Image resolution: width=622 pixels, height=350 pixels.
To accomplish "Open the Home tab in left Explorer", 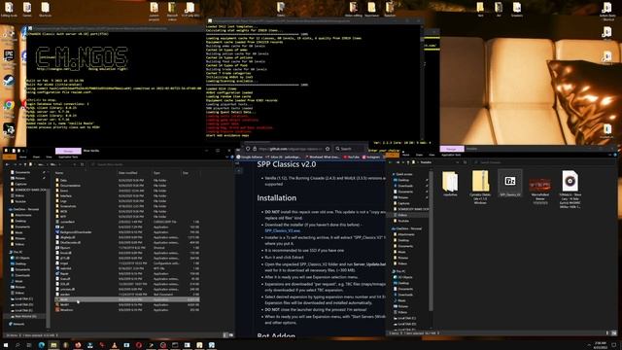I will (23, 157).
